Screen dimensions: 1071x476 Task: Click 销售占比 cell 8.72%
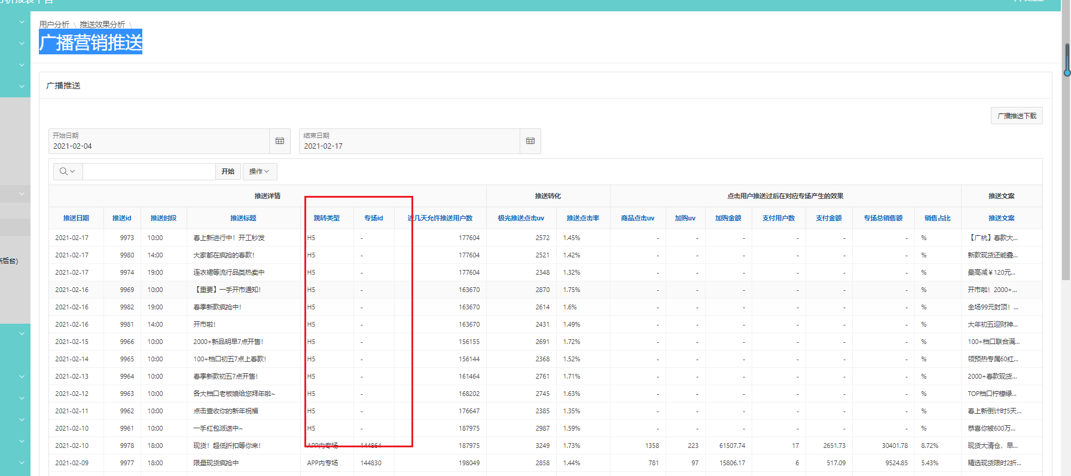tap(930, 446)
